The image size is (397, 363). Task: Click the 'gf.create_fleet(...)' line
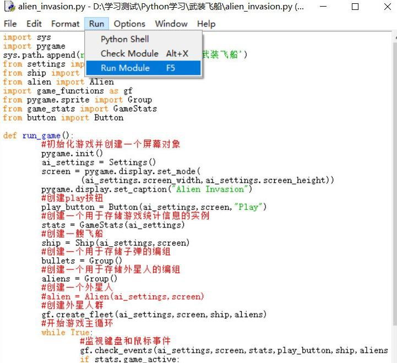(x=154, y=315)
